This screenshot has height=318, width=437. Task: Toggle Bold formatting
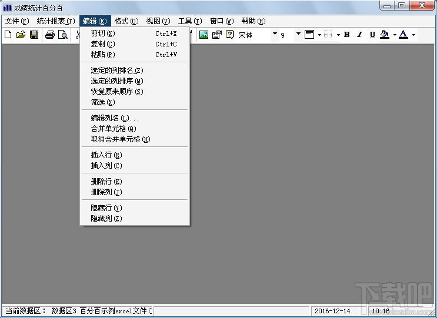(x=346, y=35)
